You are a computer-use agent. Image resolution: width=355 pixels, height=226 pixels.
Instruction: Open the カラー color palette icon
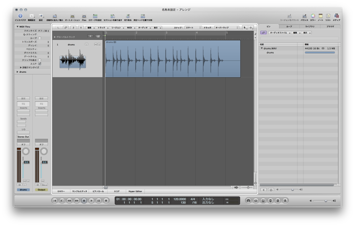pos(313,16)
